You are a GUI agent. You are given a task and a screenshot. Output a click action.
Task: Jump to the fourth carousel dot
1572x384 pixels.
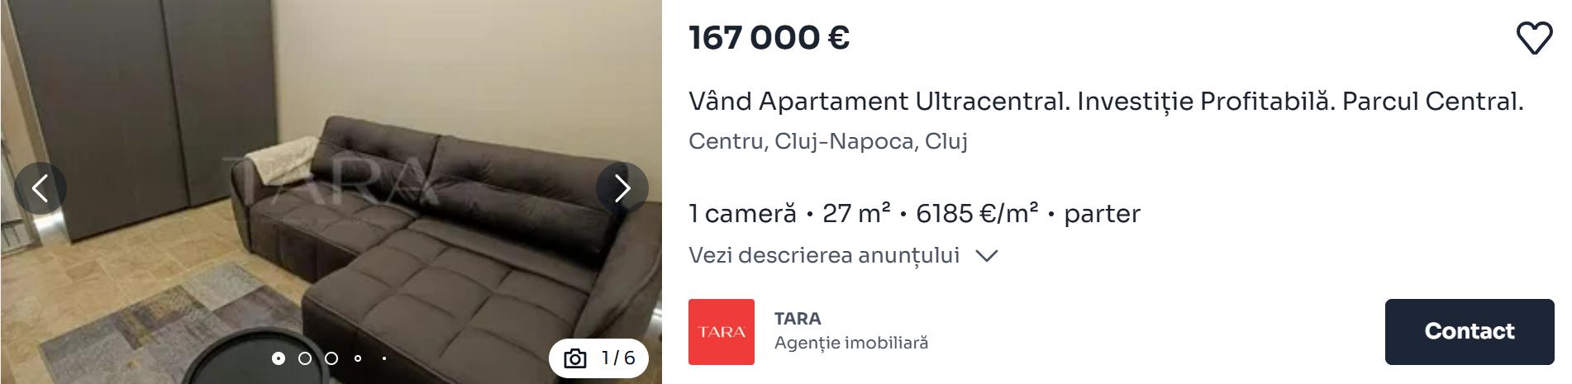tap(358, 358)
